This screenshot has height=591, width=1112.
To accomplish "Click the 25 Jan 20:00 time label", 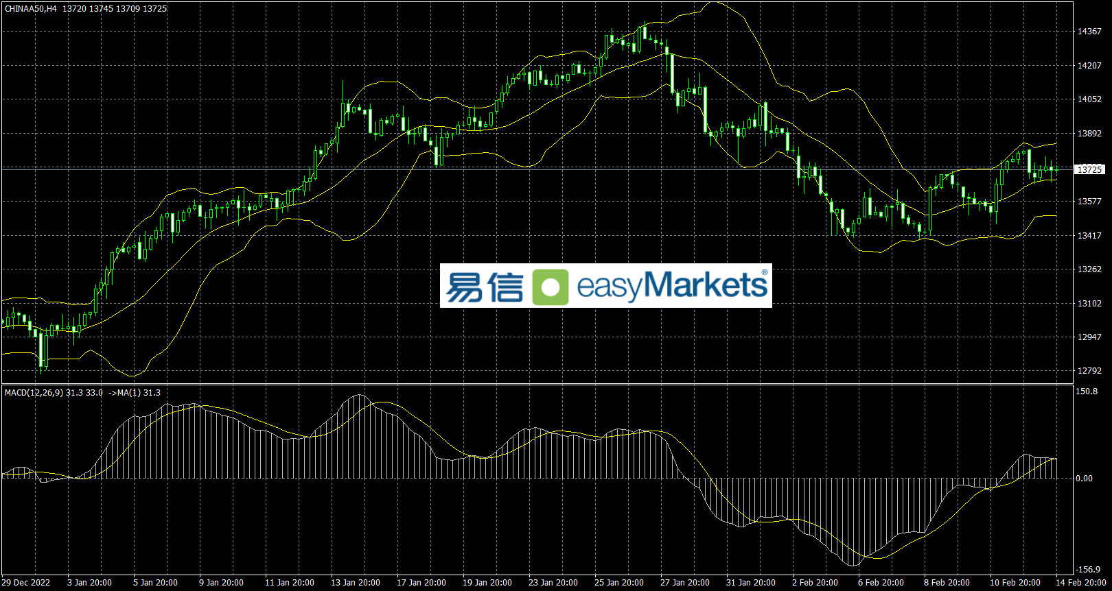I will [619, 583].
